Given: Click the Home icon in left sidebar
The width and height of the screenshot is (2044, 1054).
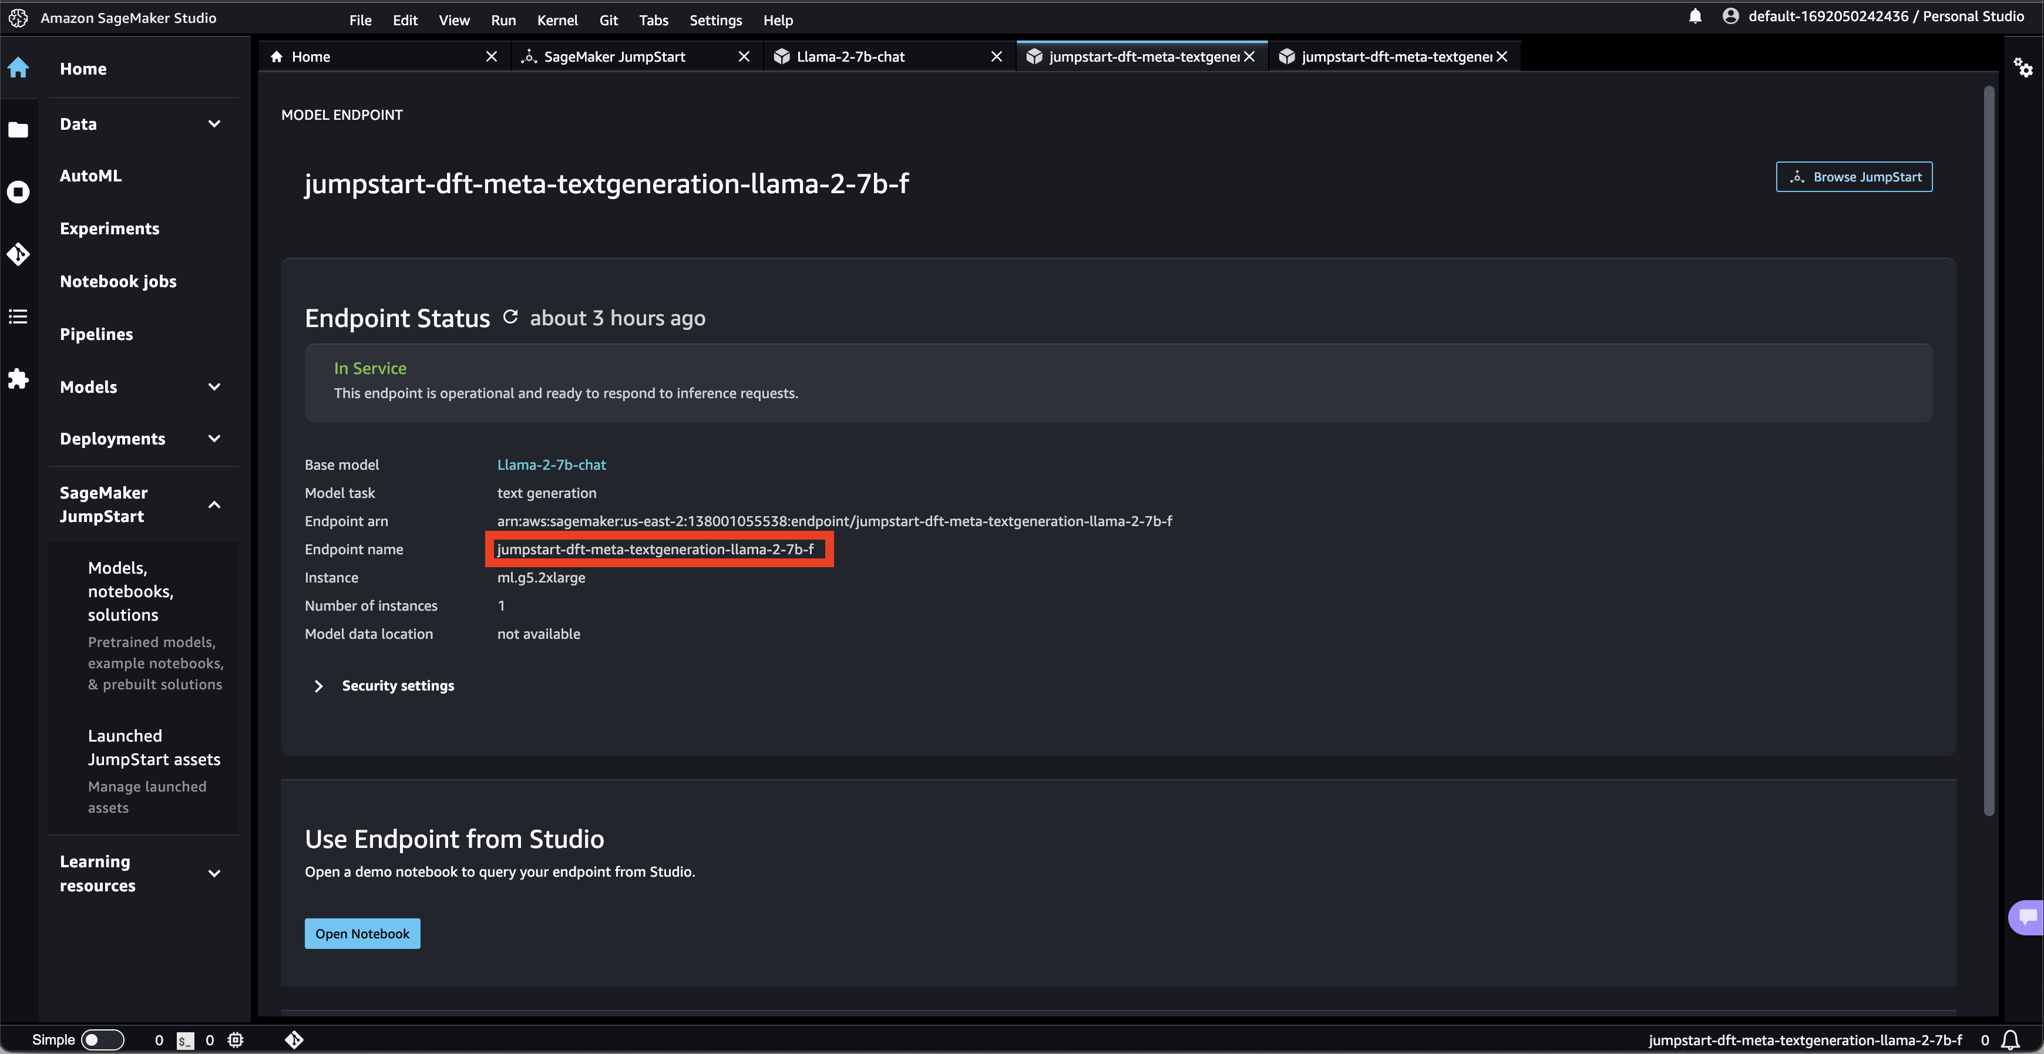Looking at the screenshot, I should [x=18, y=68].
